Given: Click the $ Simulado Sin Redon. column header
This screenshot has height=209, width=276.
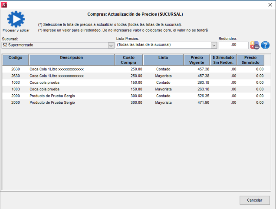Looking at the screenshot, I should point(223,60).
